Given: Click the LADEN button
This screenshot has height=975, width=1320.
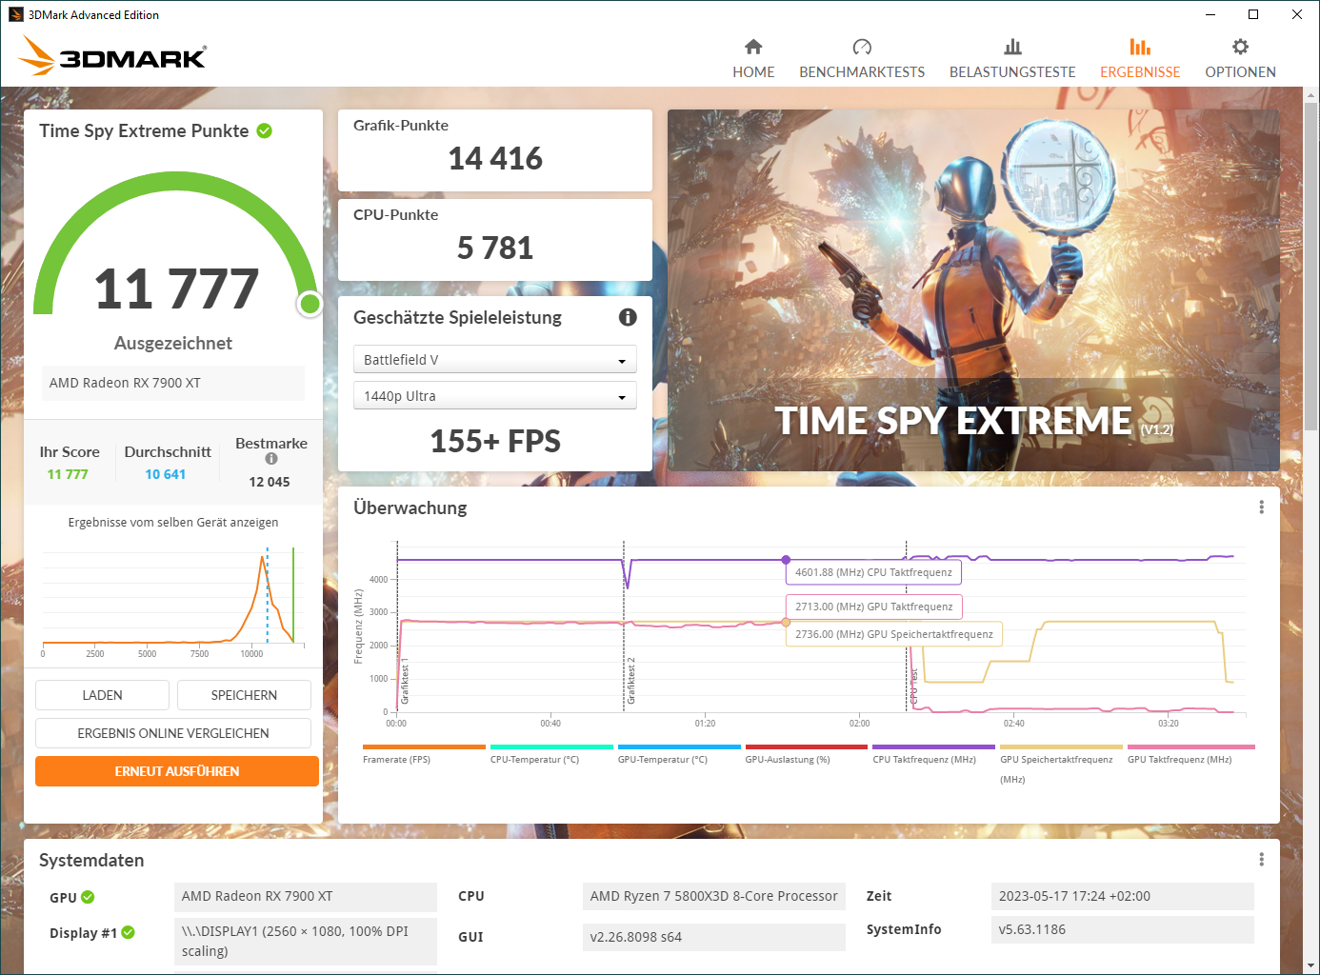Looking at the screenshot, I should [x=102, y=695].
